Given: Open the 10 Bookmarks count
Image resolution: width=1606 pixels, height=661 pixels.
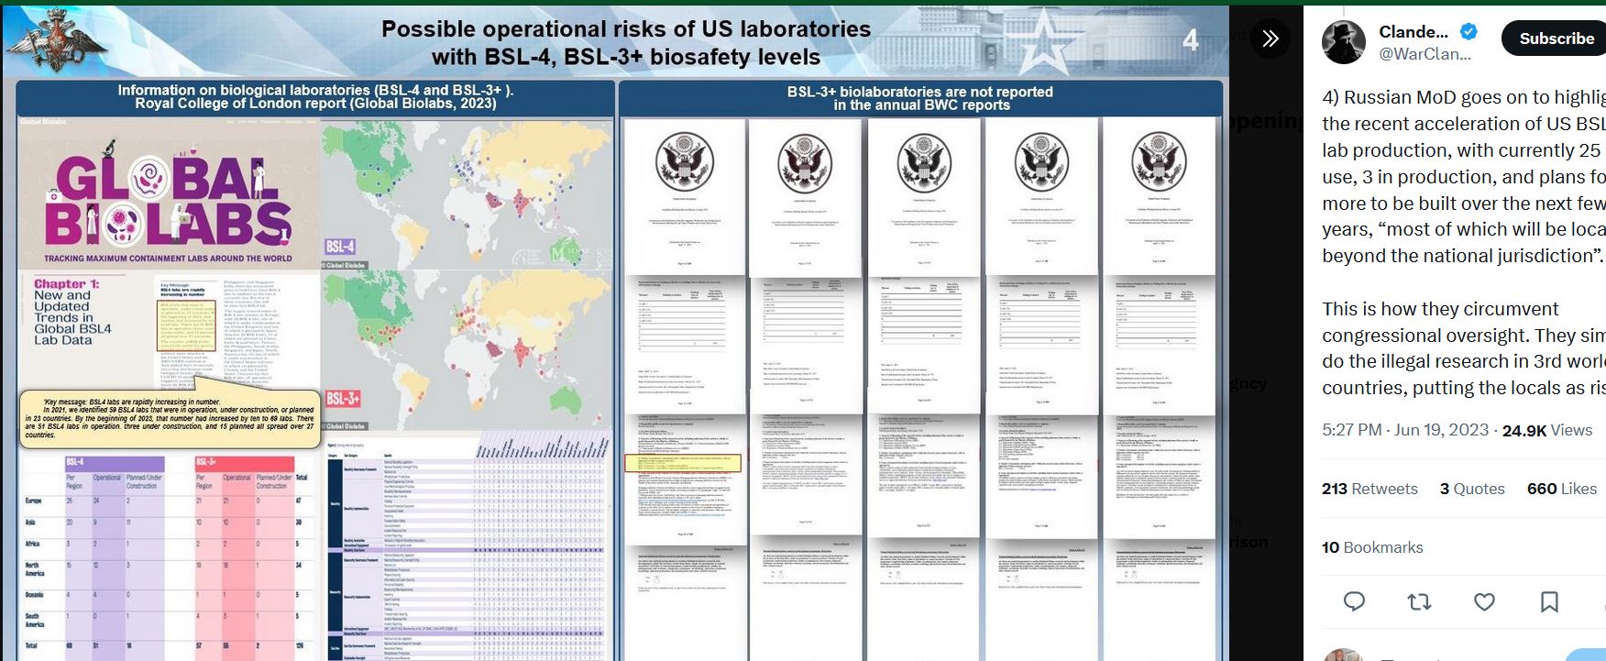Looking at the screenshot, I should 1372,547.
